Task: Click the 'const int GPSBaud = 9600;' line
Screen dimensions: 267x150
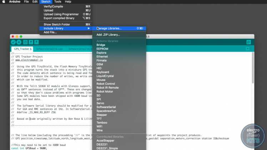Action: (29, 148)
